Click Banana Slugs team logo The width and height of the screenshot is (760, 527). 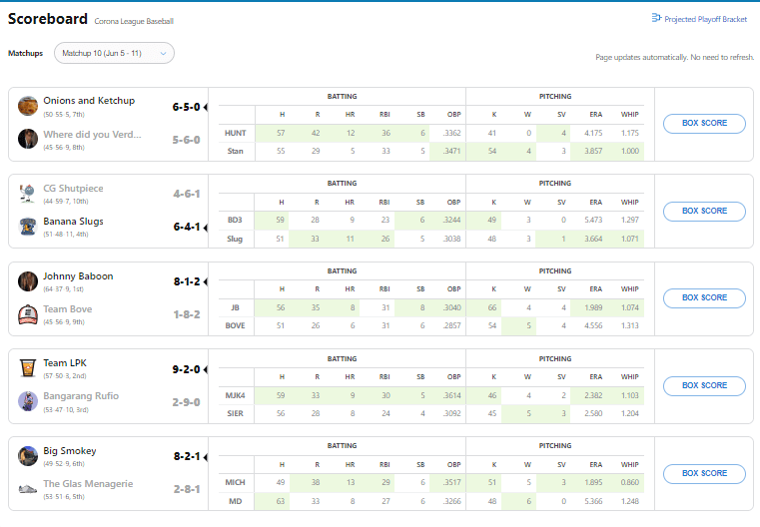[28, 227]
